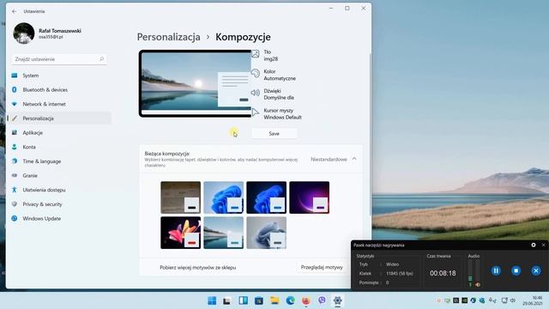Open Microsoft Store from the taskbar
Image resolution: width=549 pixels, height=309 pixels.
click(x=259, y=300)
